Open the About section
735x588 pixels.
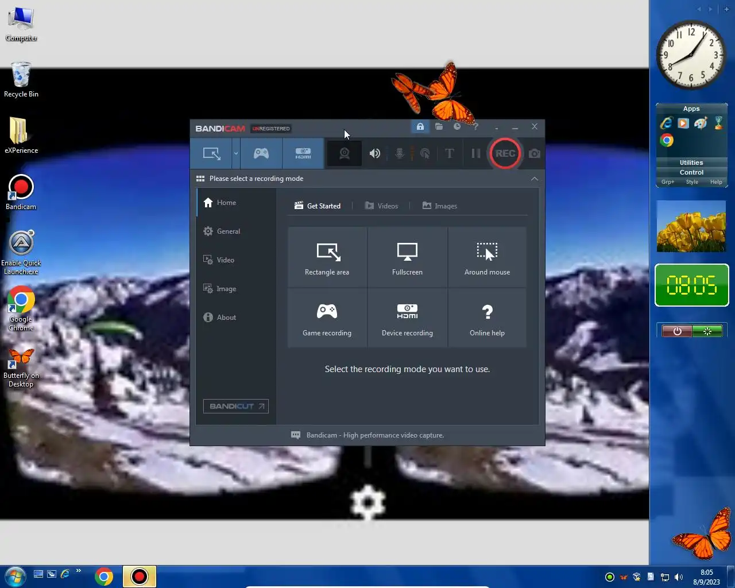click(237, 318)
